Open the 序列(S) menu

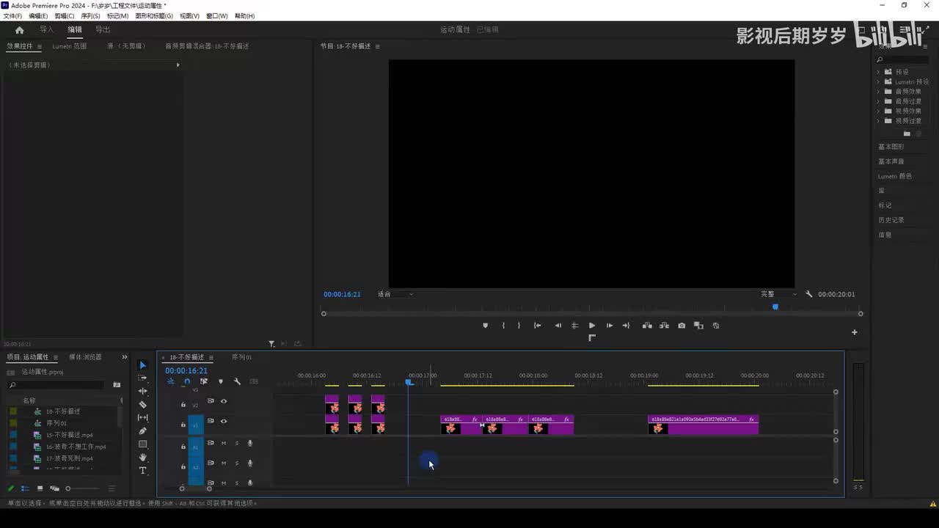click(90, 16)
